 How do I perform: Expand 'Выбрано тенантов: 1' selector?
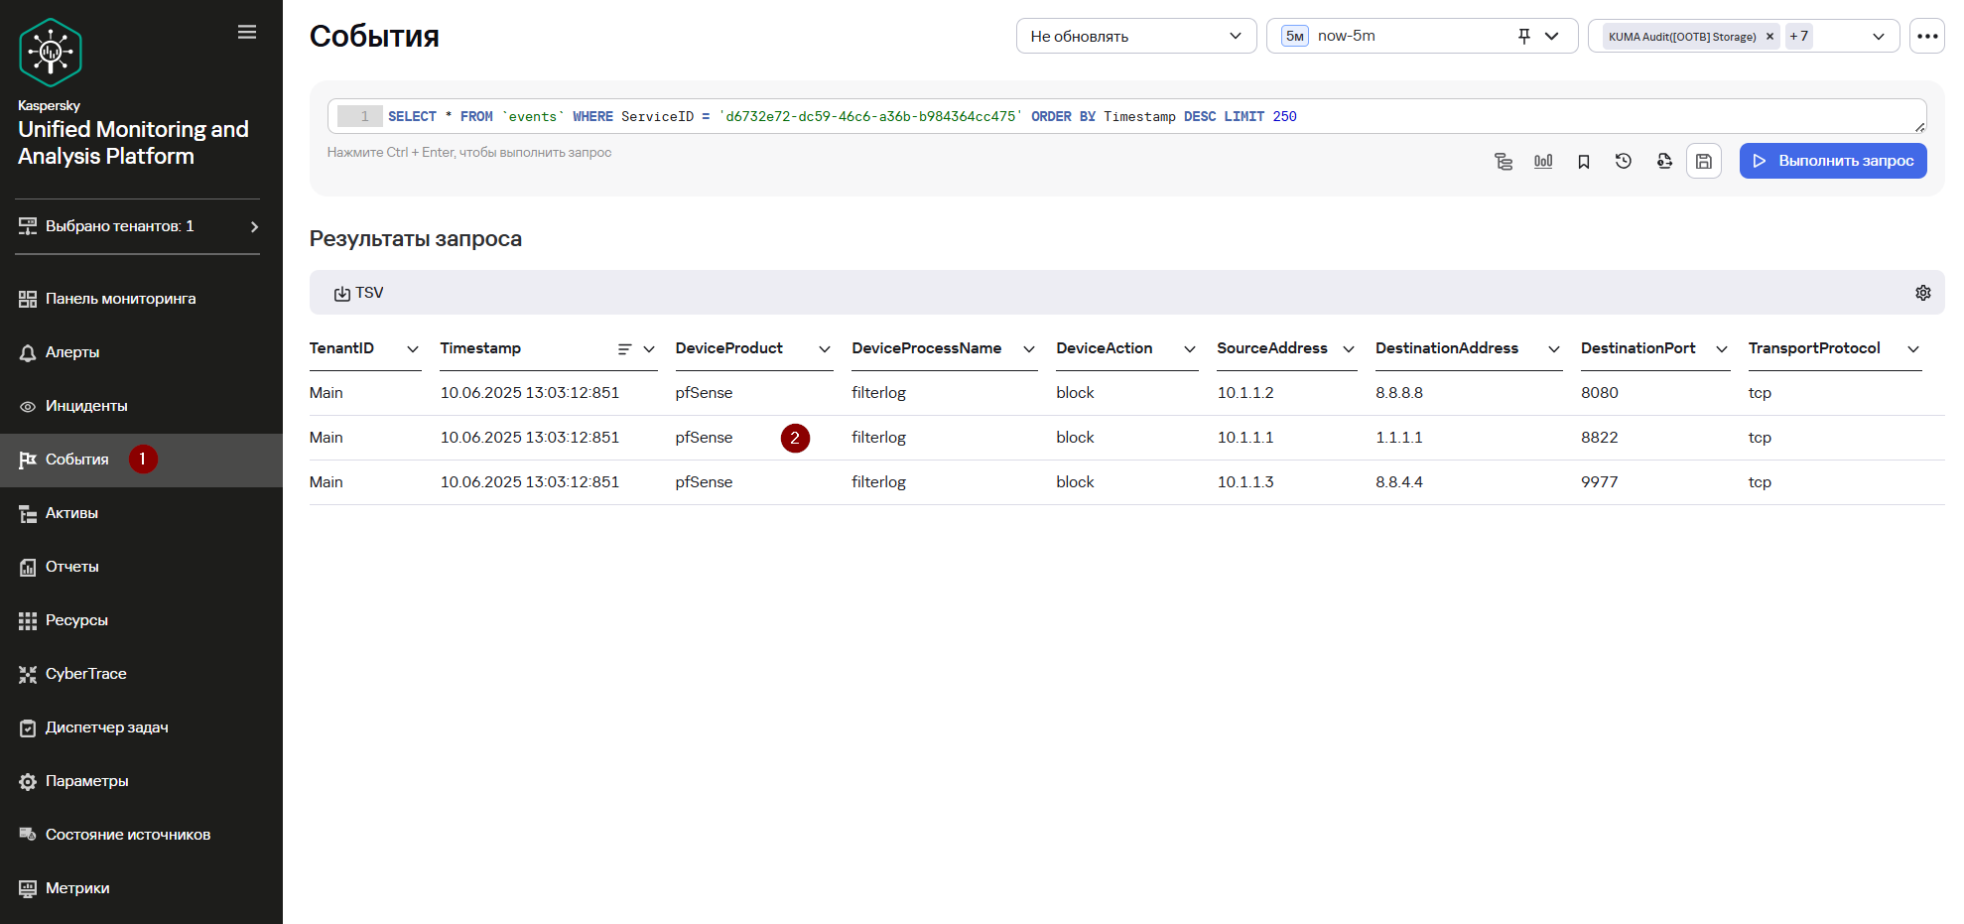pyautogui.click(x=137, y=226)
